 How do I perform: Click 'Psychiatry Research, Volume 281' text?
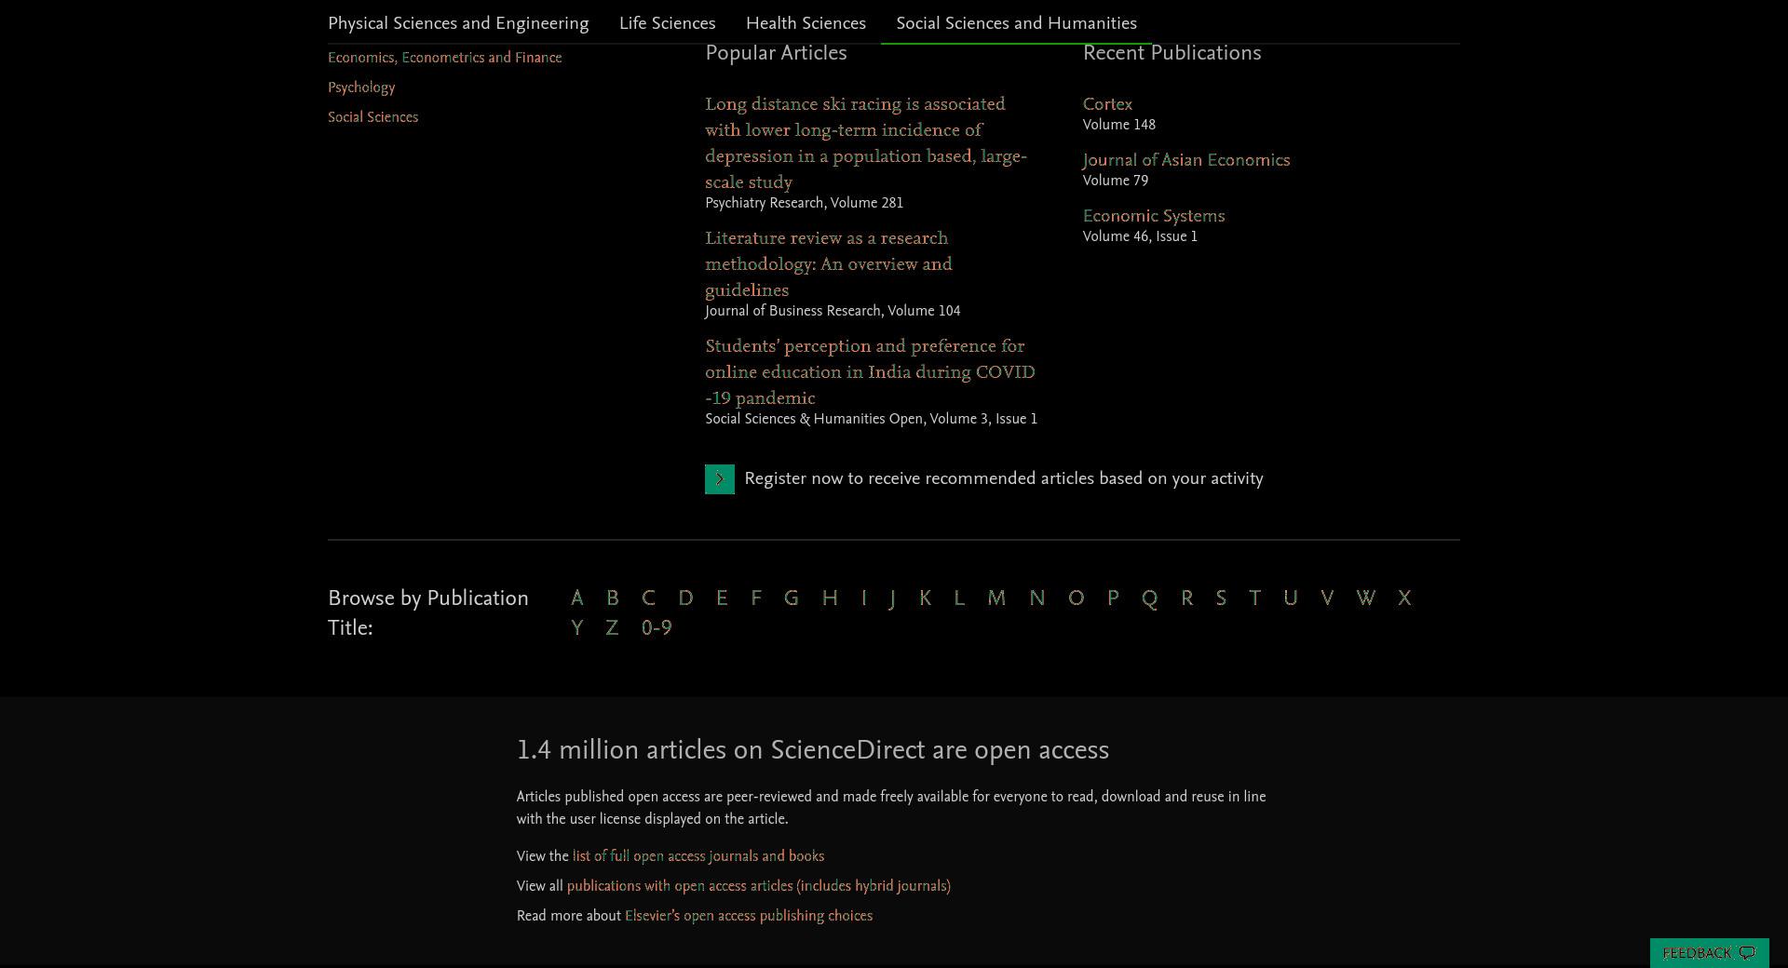pos(804,203)
